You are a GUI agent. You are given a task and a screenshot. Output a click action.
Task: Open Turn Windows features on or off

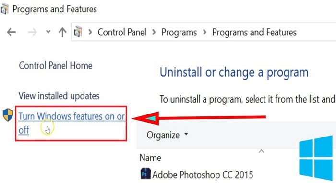[x=72, y=123]
